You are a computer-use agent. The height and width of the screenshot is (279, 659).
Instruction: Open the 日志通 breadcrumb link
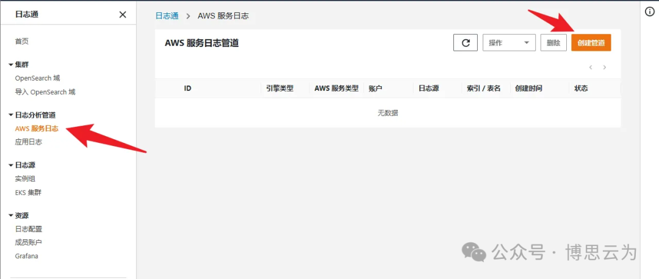(167, 16)
